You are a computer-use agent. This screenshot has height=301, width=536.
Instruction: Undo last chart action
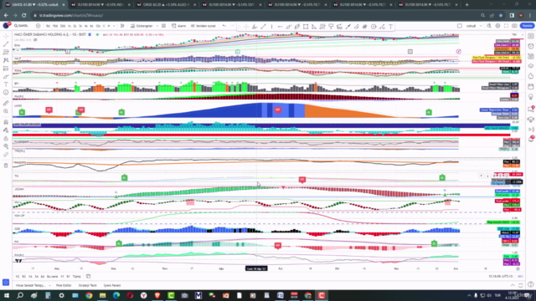coord(224,26)
